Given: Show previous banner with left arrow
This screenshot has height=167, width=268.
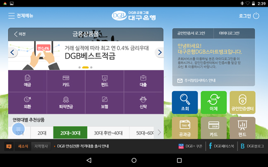Looking at the screenshot, I should coord(12,52).
